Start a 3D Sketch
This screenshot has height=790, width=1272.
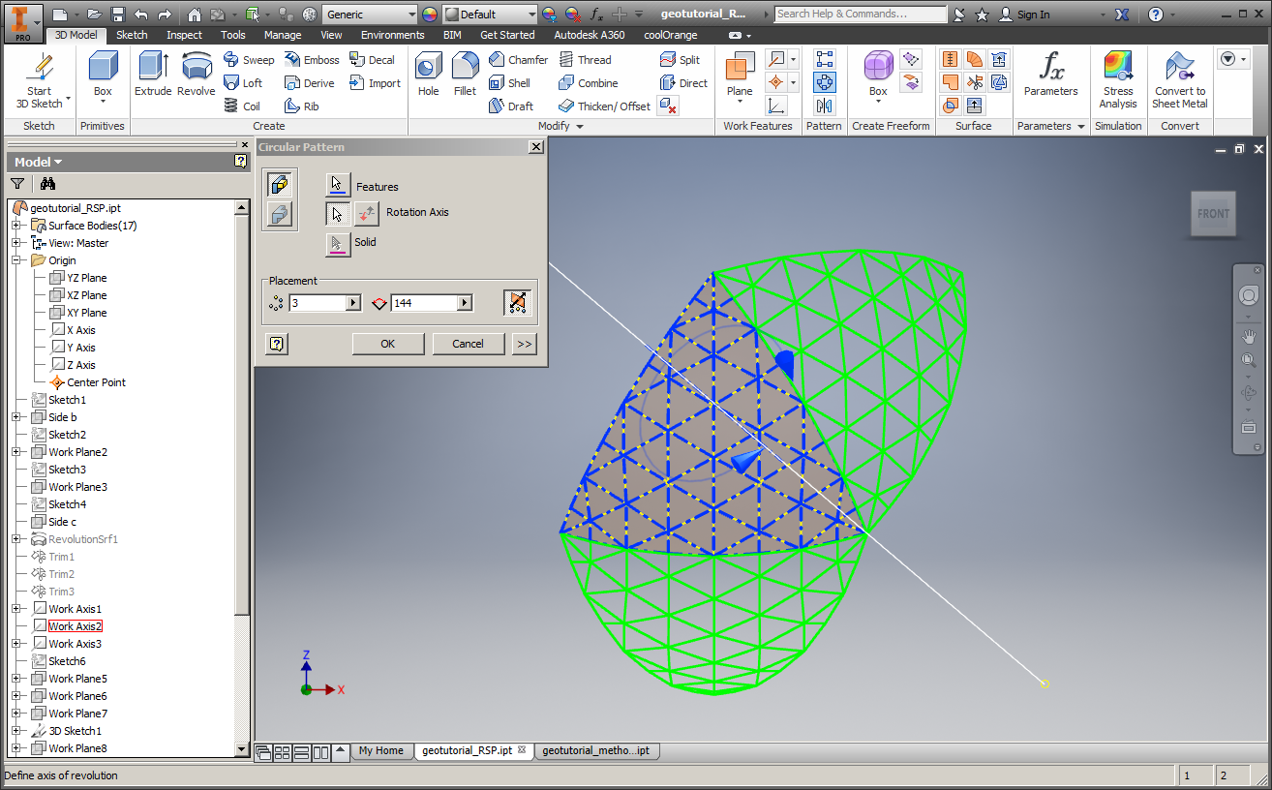(39, 81)
